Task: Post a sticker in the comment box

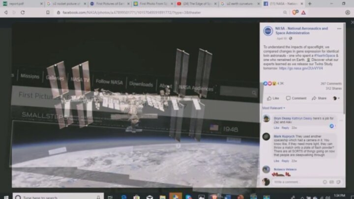Action: point(338,182)
